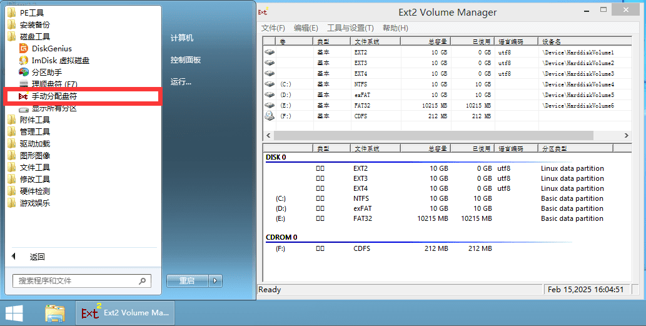Click \Device\HarddiskVolume6 cell

pyautogui.click(x=578, y=106)
